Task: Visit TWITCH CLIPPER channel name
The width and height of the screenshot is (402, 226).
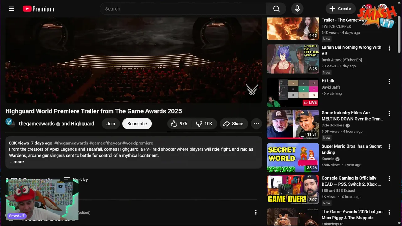Action: (336, 26)
